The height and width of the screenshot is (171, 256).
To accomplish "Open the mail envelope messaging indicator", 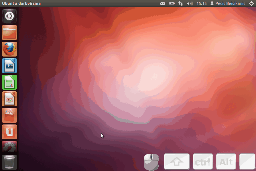I will pyautogui.click(x=162, y=3).
